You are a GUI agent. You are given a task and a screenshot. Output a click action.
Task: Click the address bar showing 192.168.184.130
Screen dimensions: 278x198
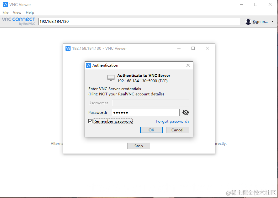[x=139, y=21]
